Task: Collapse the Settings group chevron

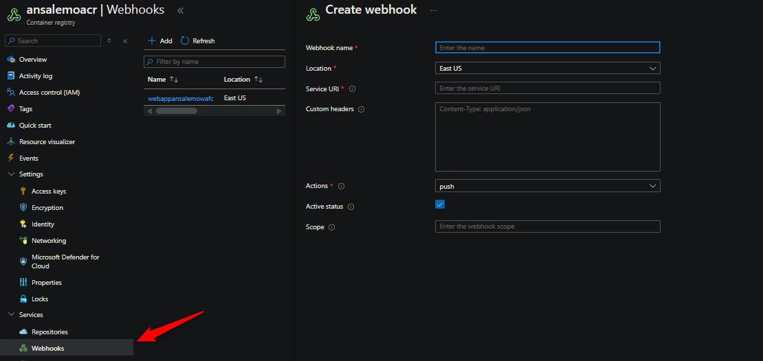Action: [11, 174]
